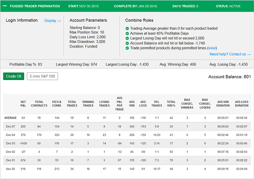Click the Account Balance: 601 text
Viewport: 254px width, 179px height.
pos(229,77)
